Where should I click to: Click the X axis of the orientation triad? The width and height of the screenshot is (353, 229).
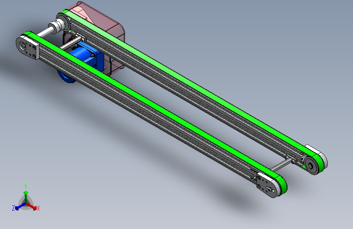pyautogui.click(x=32, y=206)
